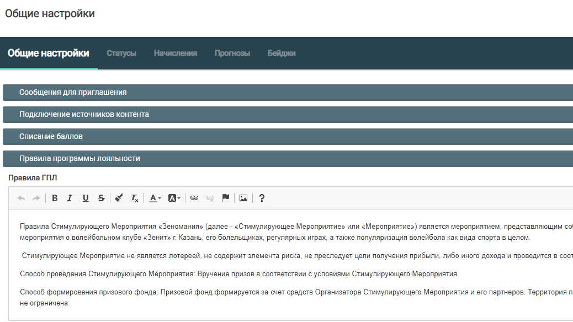Open the background color dropdown
The height and width of the screenshot is (322, 573).
click(174, 198)
